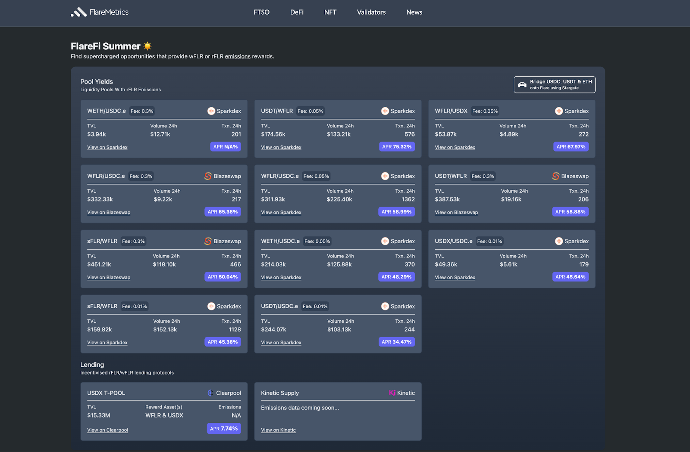Click the Bridge USDC, USDT & ETH button
This screenshot has height=452, width=690.
pyautogui.click(x=554, y=84)
